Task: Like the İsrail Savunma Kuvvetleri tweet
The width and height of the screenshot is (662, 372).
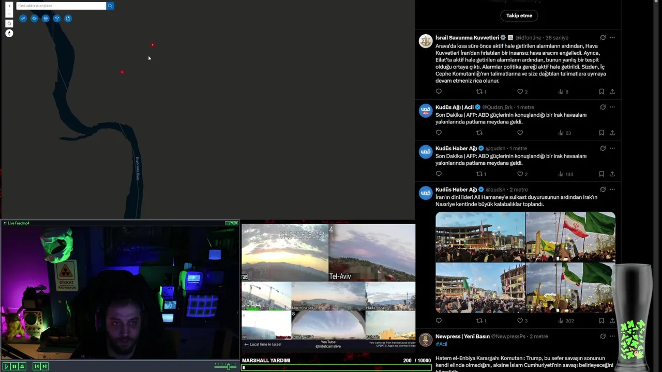Action: coord(520,91)
